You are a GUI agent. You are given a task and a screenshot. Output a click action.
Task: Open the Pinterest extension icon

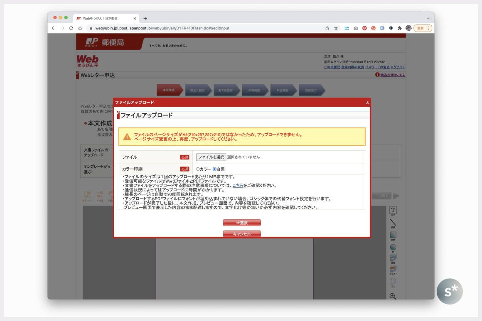click(x=364, y=28)
